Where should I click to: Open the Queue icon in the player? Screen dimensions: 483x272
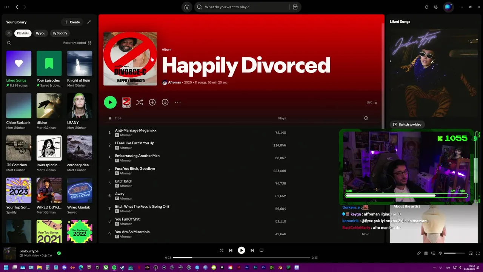click(x=426, y=253)
